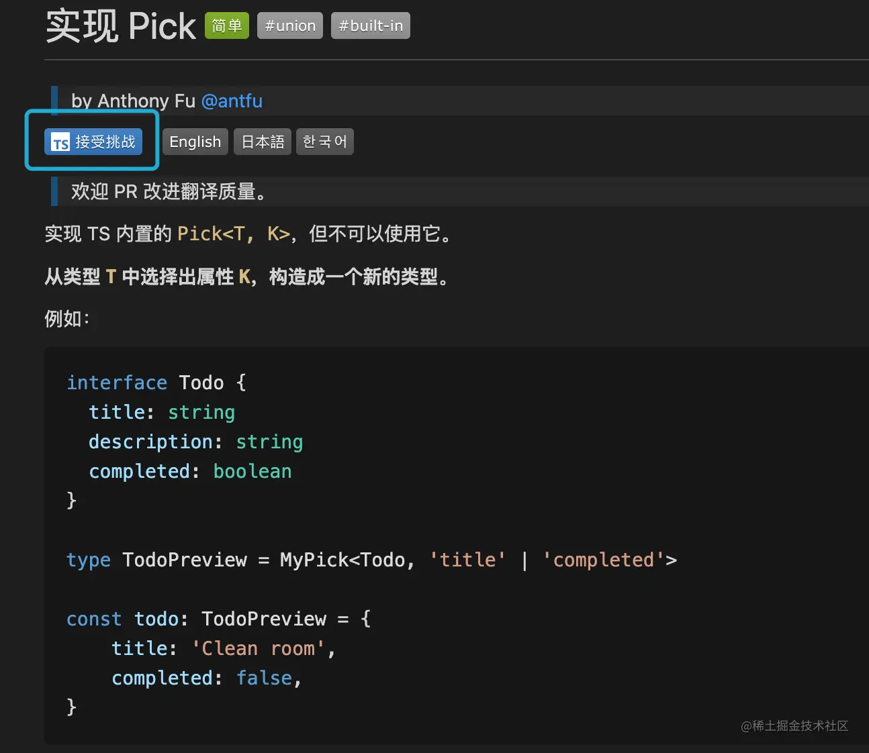
Task: Click the 'completed' string literal in MyPick
Action: pos(603,560)
